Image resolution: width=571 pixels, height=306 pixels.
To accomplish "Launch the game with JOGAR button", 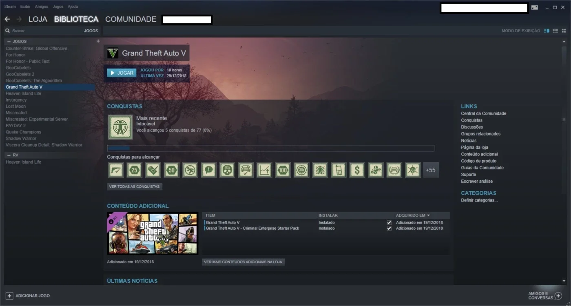I will (122, 73).
